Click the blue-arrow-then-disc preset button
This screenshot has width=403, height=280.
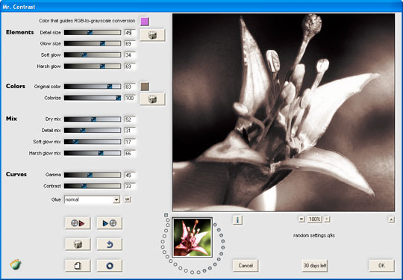[110, 223]
